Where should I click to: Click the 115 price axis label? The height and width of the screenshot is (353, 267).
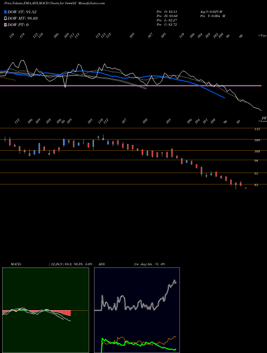coord(257,129)
